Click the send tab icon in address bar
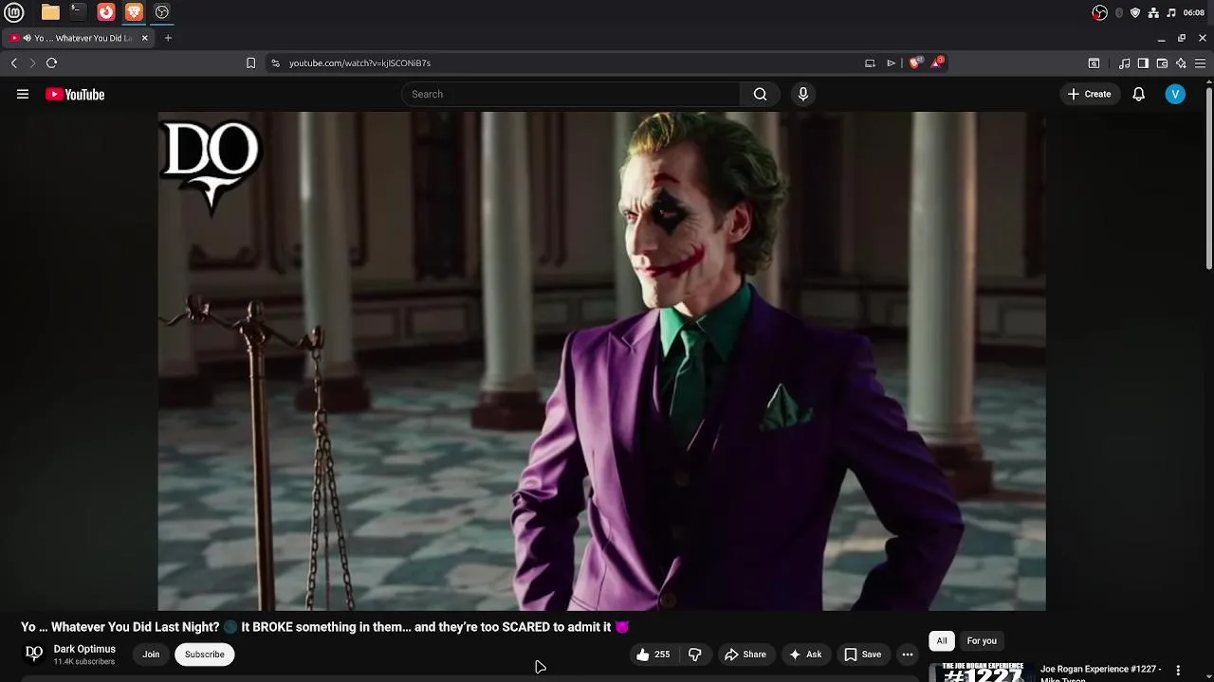The image size is (1214, 682). point(892,63)
